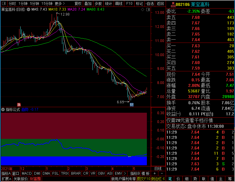Click the 仅需20元查看千档行情 link
This screenshot has height=182, width=235.
189,120
